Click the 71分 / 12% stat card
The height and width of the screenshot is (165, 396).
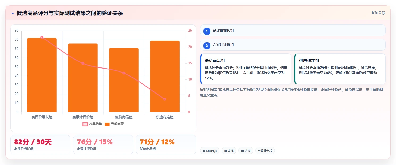click(166, 145)
